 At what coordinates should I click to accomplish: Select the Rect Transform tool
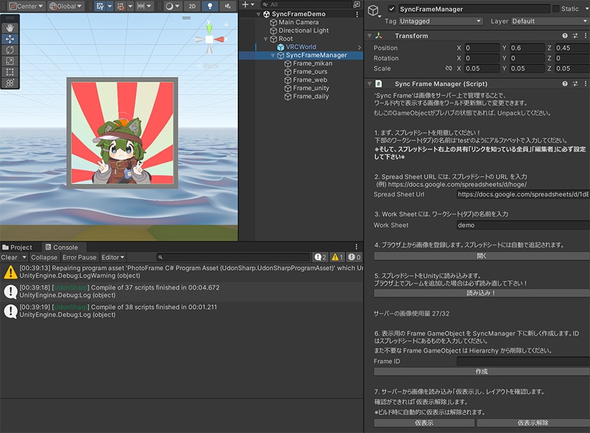coord(10,70)
